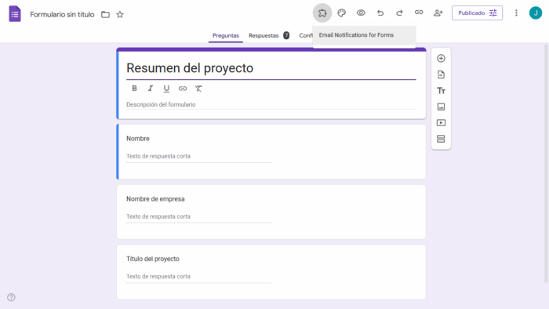The height and width of the screenshot is (309, 549).
Task: Import questions icon in side toolbar
Action: (x=441, y=75)
